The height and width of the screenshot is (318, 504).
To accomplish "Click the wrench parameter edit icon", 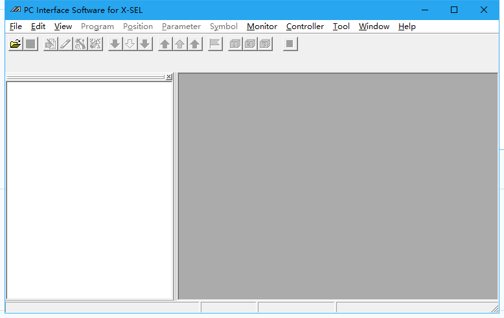I will 80,44.
